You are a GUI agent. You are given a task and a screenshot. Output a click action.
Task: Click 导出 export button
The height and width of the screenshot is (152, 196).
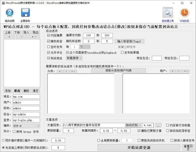36,33
